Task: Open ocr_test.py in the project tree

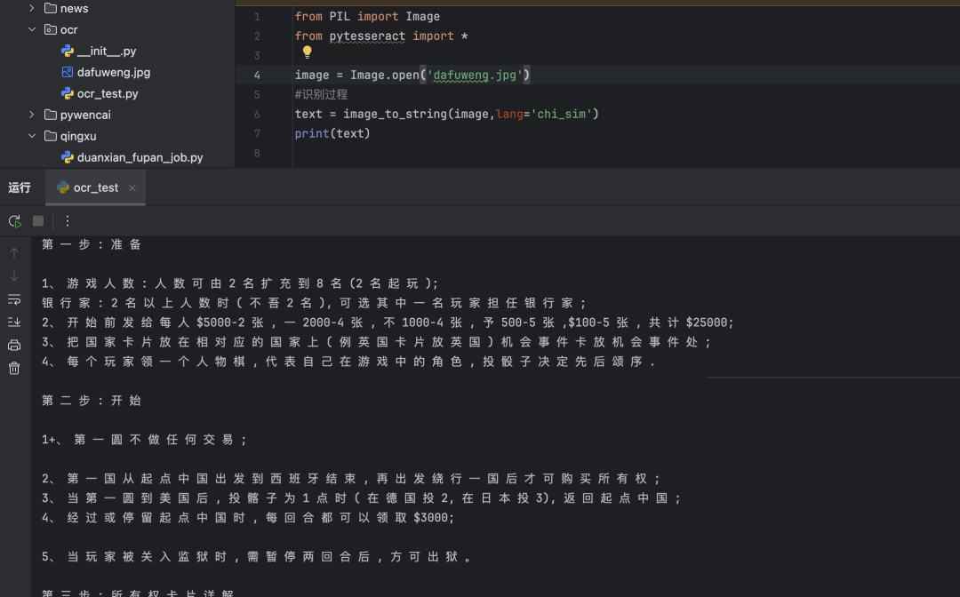Action: coord(107,93)
